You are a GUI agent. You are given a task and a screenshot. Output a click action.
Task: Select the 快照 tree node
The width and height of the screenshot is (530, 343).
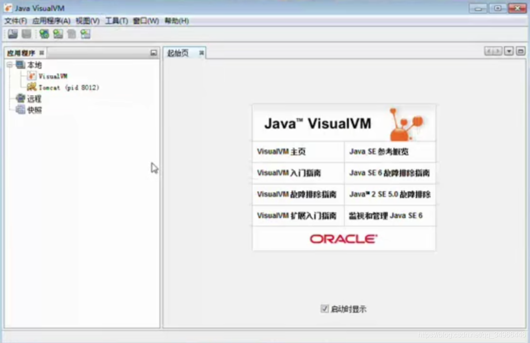coord(34,110)
